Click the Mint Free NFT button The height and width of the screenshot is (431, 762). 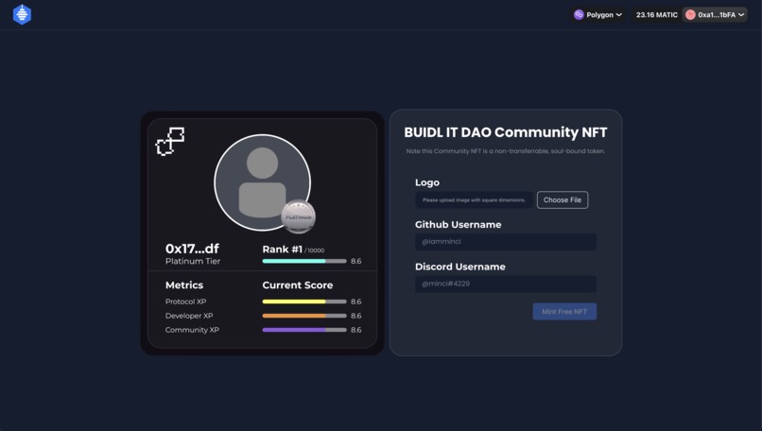tap(564, 312)
